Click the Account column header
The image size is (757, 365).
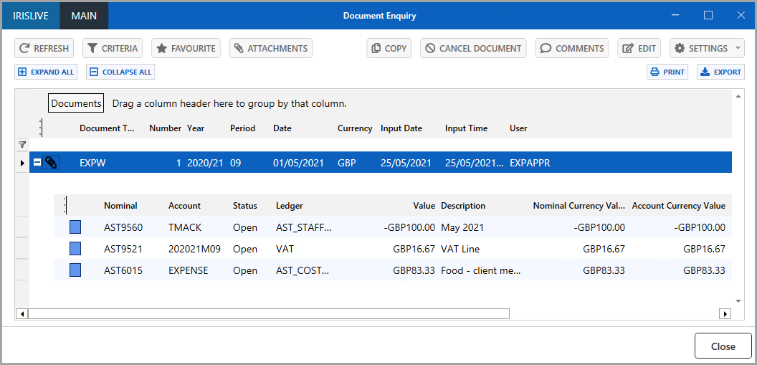tap(184, 206)
